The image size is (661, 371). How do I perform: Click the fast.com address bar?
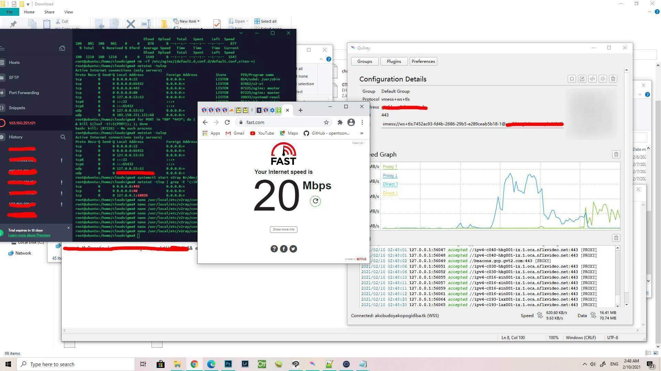pos(284,122)
